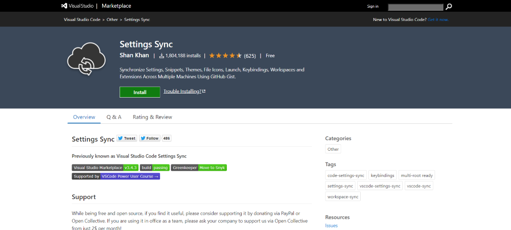Click the Visual Studio logo
Screen dimensions: 511x230
[x=77, y=6]
